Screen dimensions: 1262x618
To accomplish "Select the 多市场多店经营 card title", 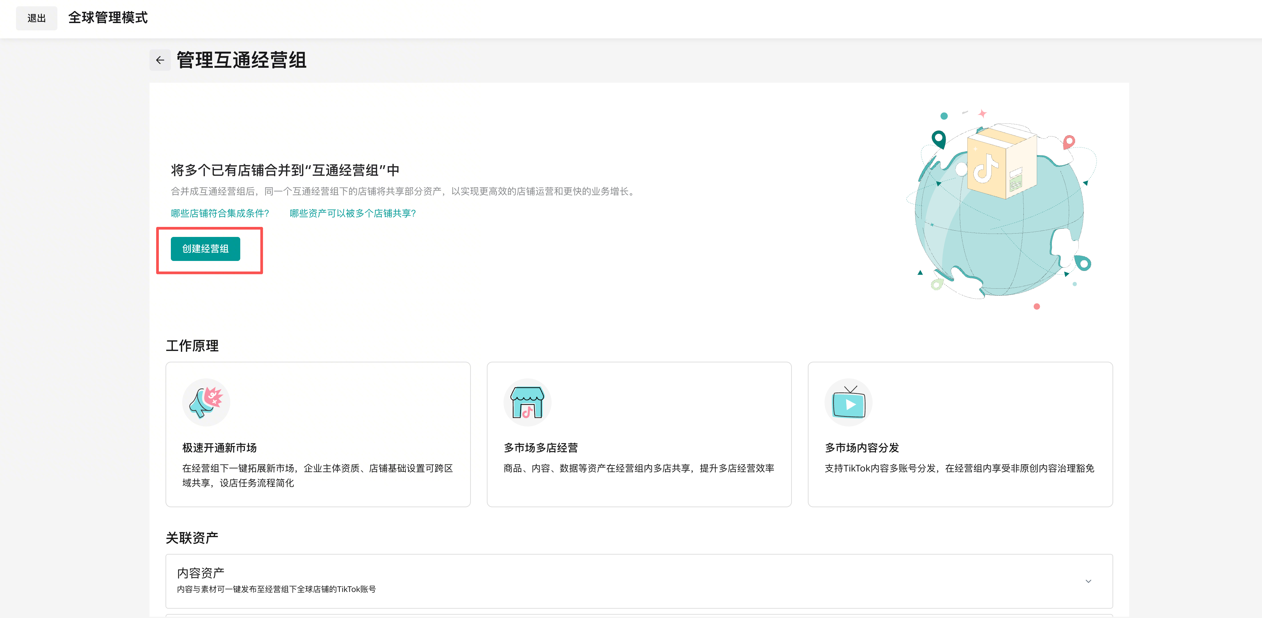I will click(x=540, y=447).
